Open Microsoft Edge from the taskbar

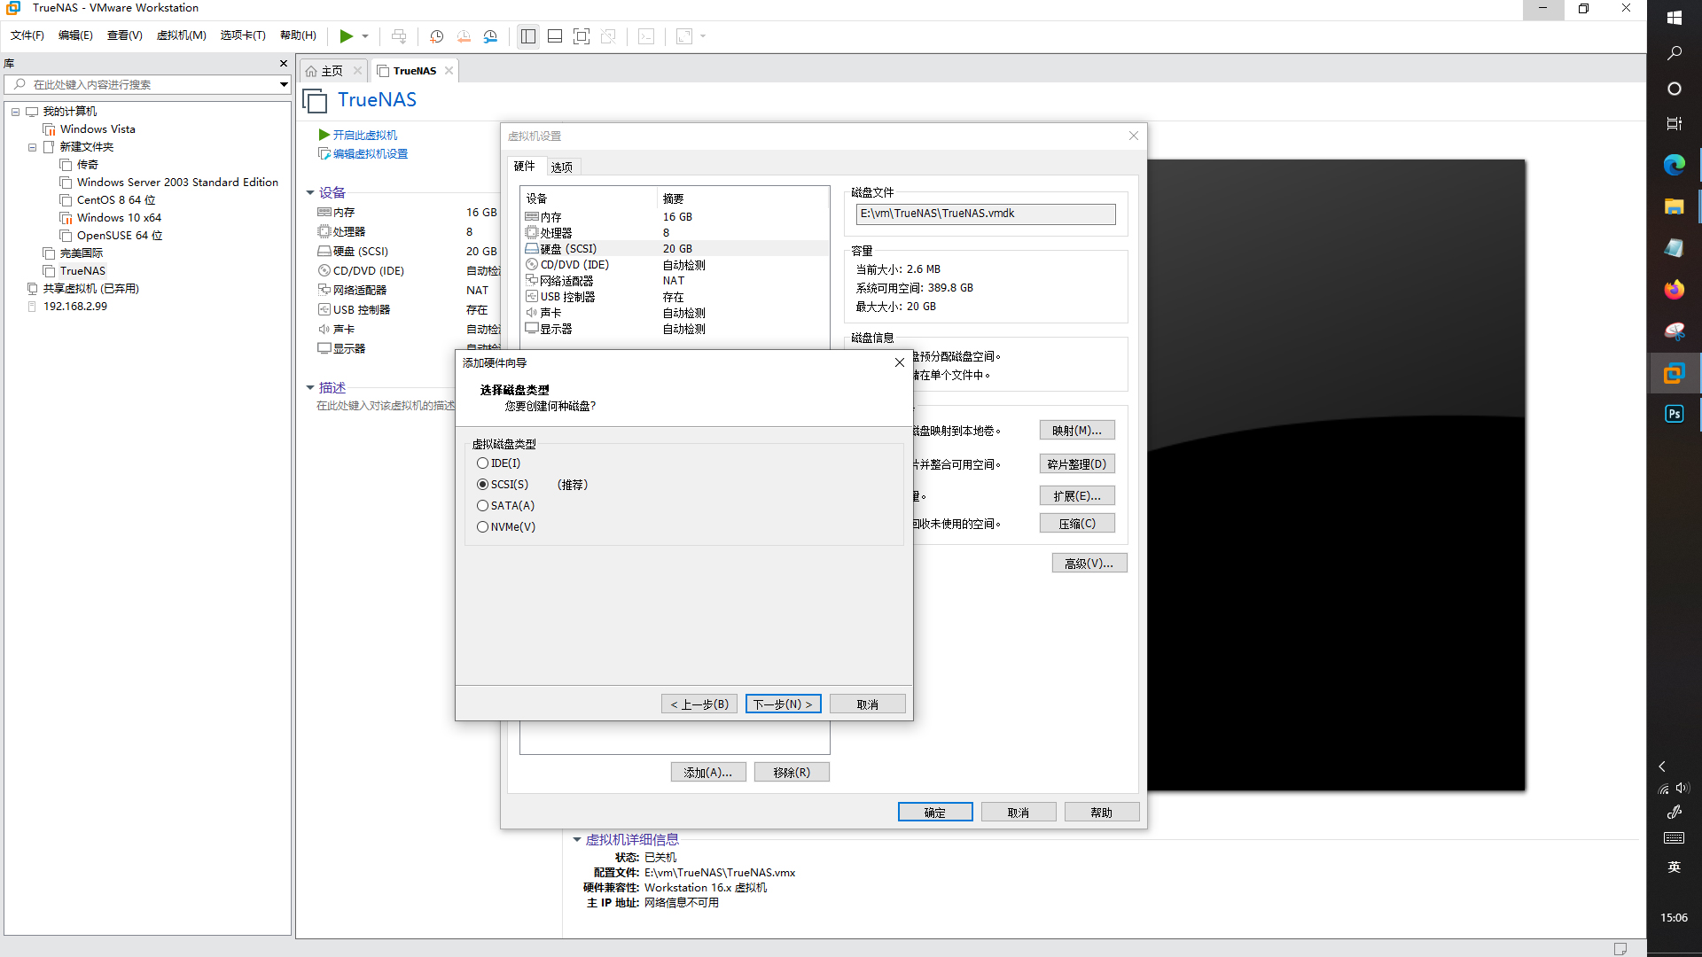coord(1674,165)
